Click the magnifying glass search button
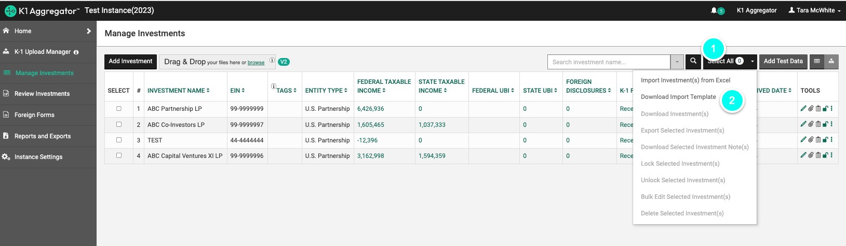The image size is (846, 246). [x=693, y=61]
